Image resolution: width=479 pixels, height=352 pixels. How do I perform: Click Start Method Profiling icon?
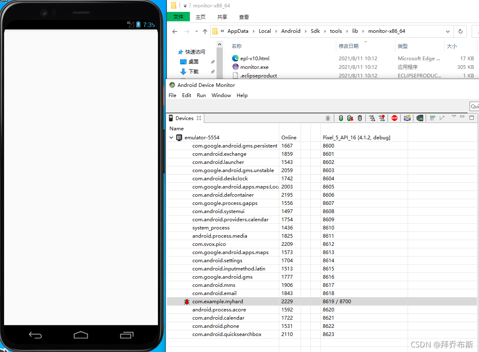381,118
